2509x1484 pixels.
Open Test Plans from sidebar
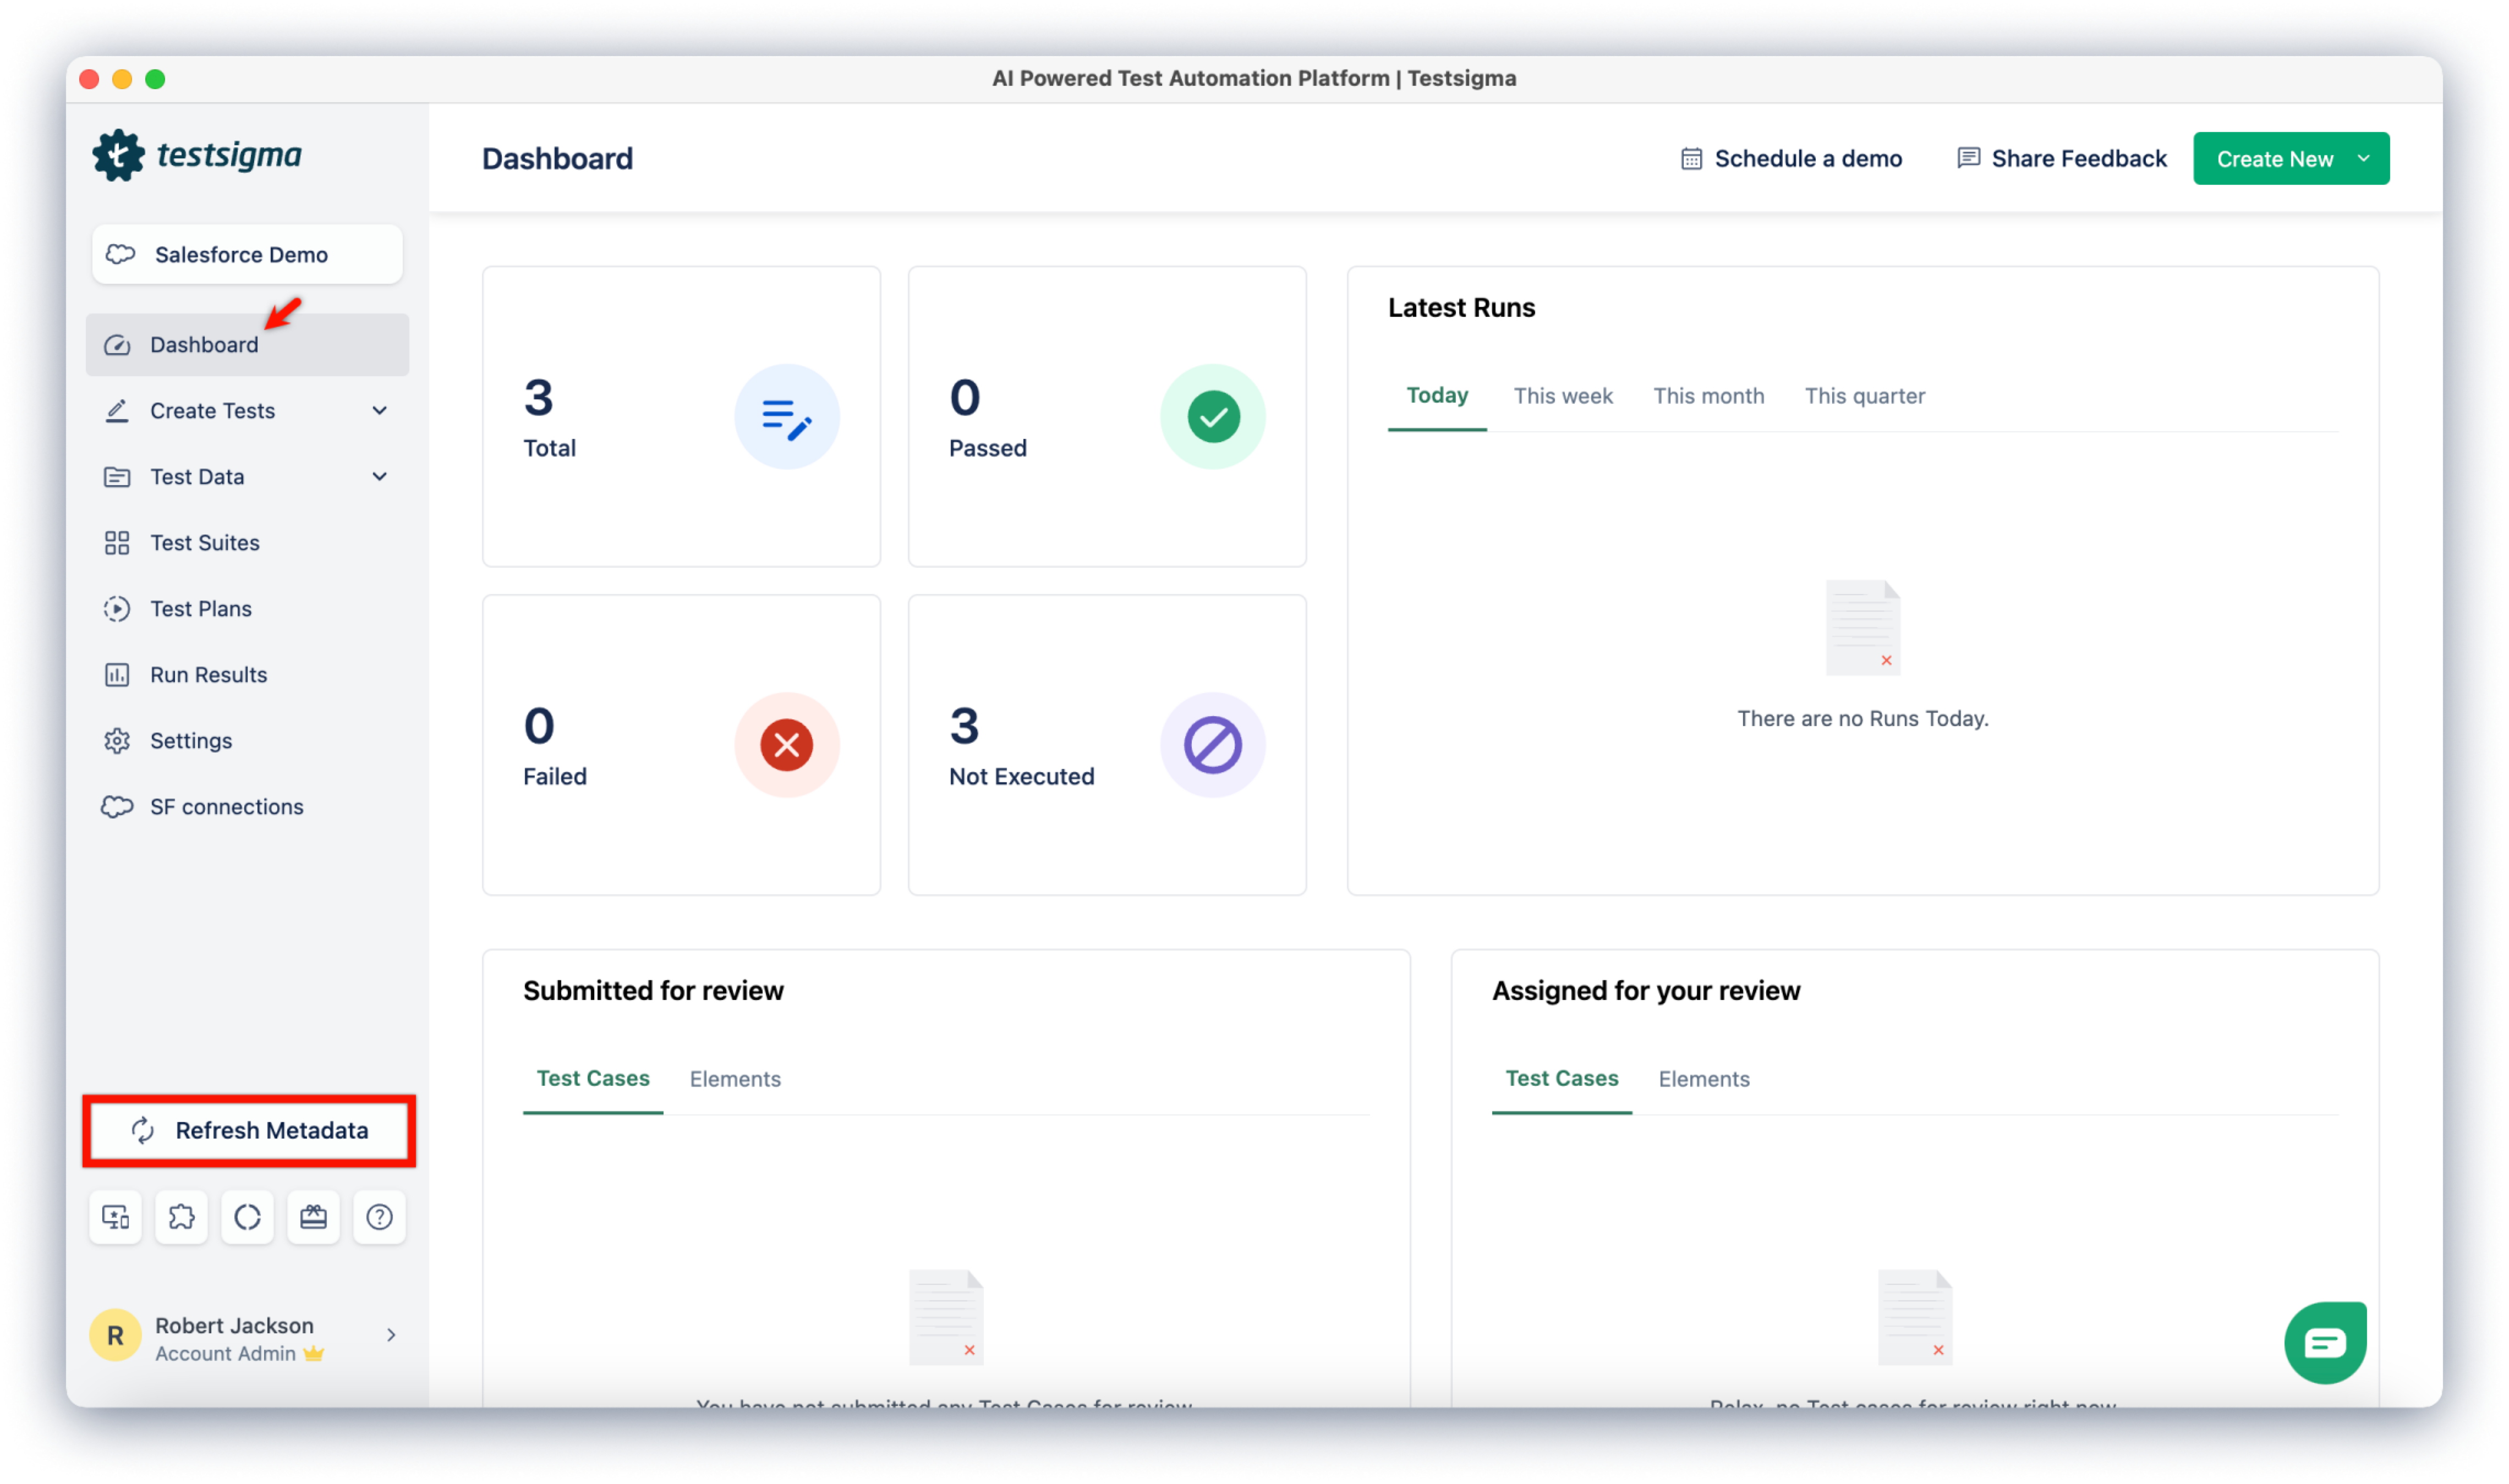(247, 609)
